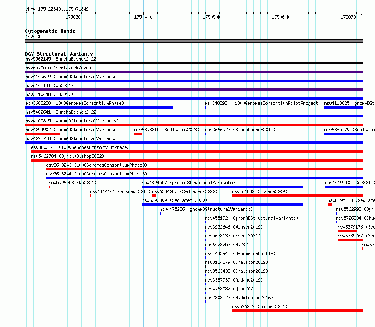The width and height of the screenshot is (375, 327).
Task: Select the red esv3603242 variant bar
Action: (197, 152)
